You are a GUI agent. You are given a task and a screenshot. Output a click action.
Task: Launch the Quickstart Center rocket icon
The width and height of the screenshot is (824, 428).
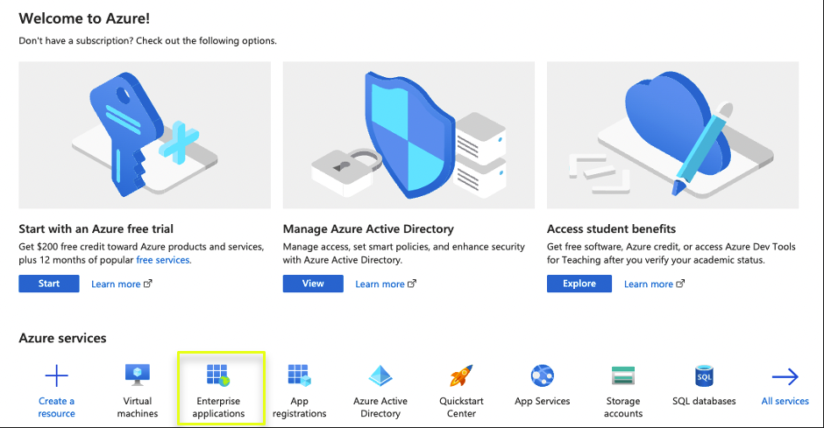click(461, 375)
